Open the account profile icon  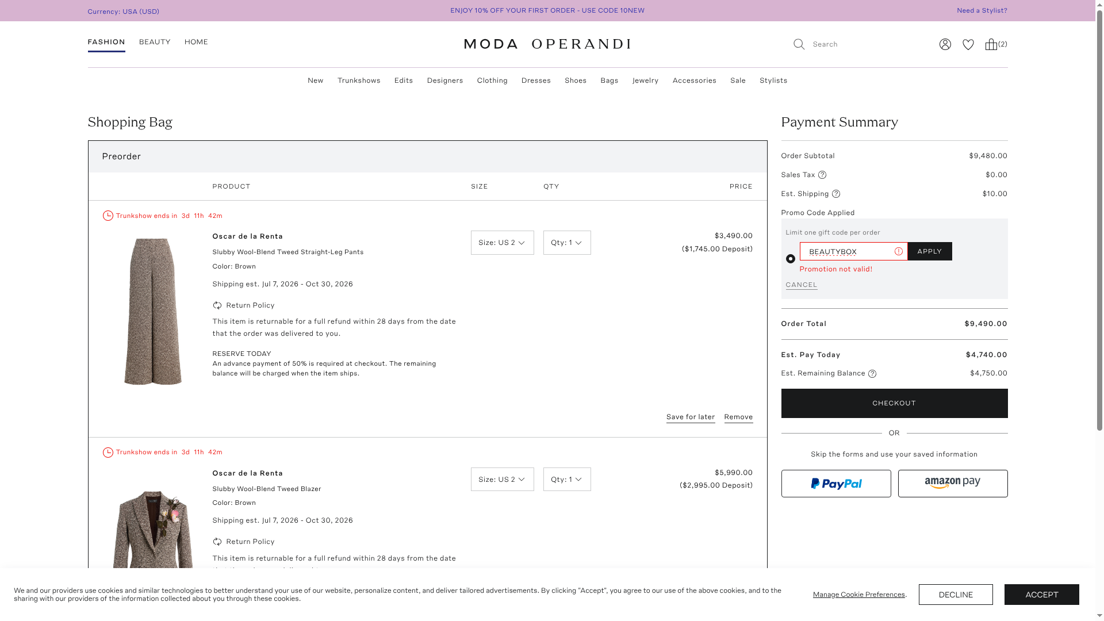(945, 44)
